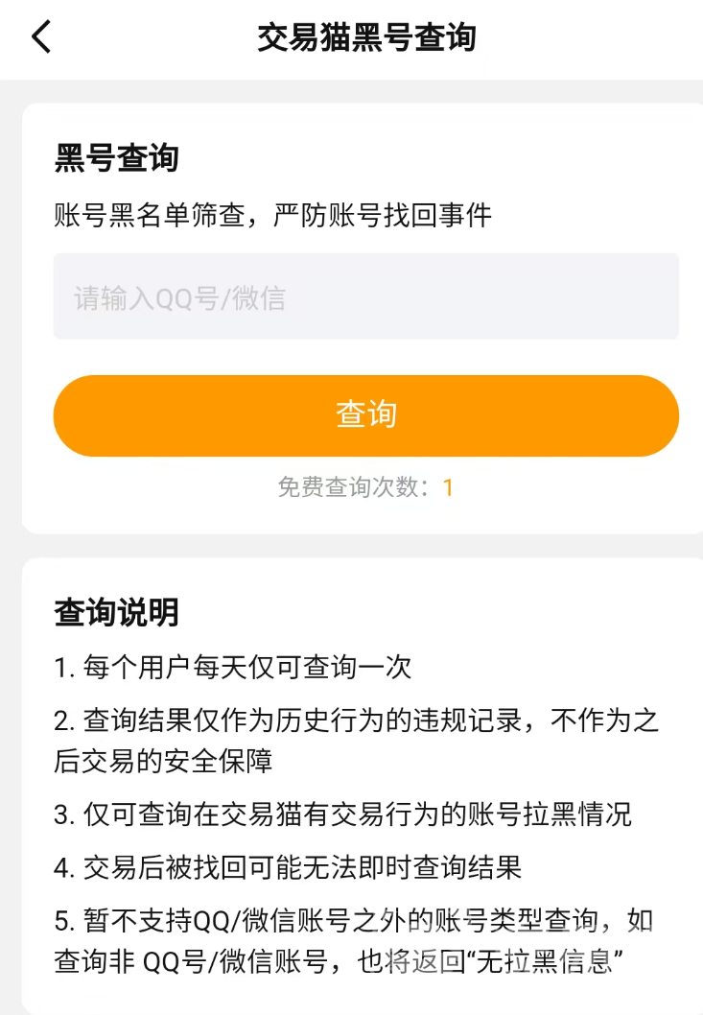703x1015 pixels.
Task: Click the 黑号查询 section heading
Action: [x=116, y=156]
